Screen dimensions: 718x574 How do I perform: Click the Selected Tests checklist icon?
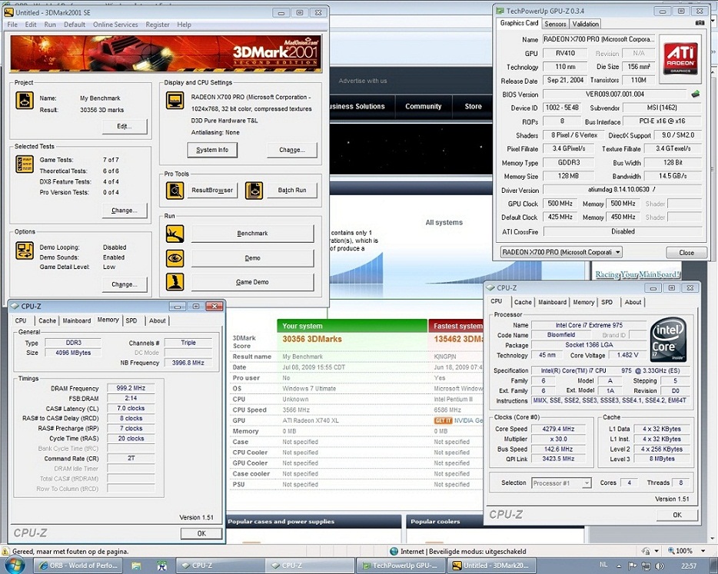pyautogui.click(x=25, y=164)
